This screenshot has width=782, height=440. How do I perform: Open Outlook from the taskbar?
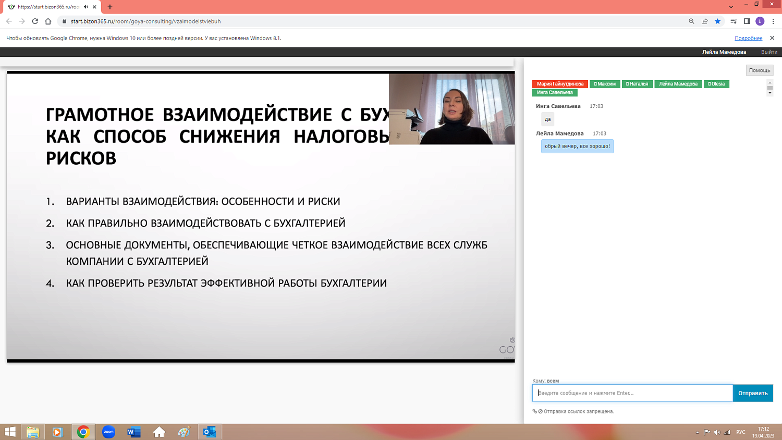point(209,432)
